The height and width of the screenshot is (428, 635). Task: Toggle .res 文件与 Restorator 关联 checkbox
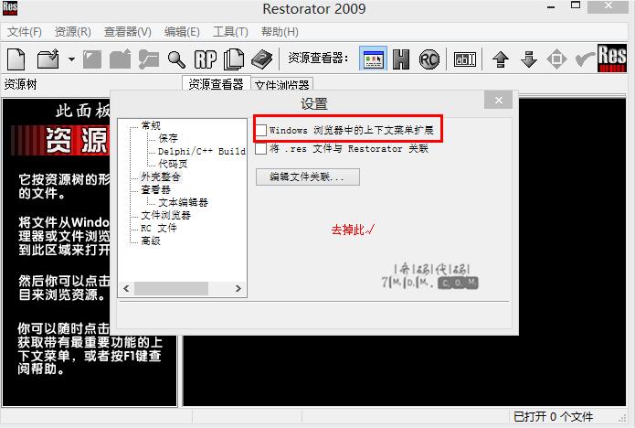pos(260,149)
